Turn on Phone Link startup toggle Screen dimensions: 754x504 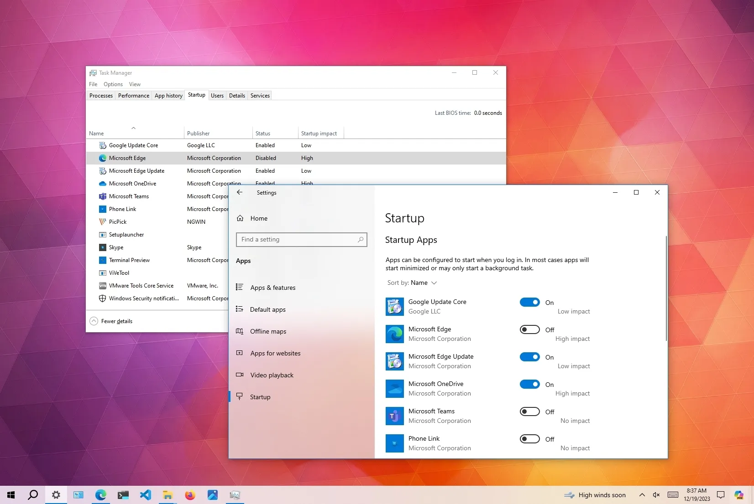(x=530, y=439)
